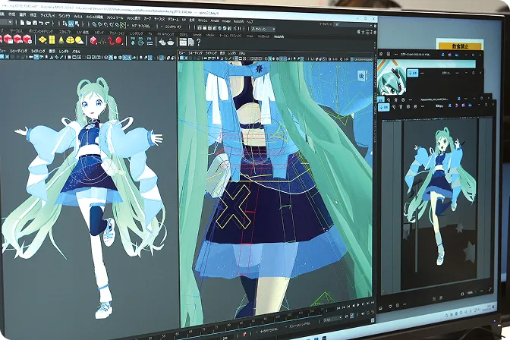This screenshot has height=340, width=510.
Task: Create a Redshift dome light from the shelf
Action: coord(71,40)
